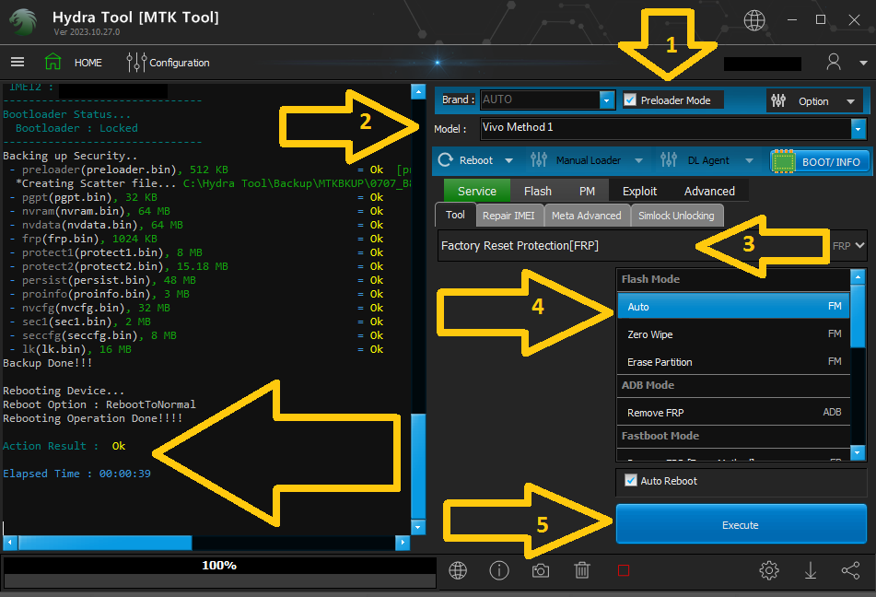Click the BOOT/ INFO button
876x597 pixels.
pos(820,161)
